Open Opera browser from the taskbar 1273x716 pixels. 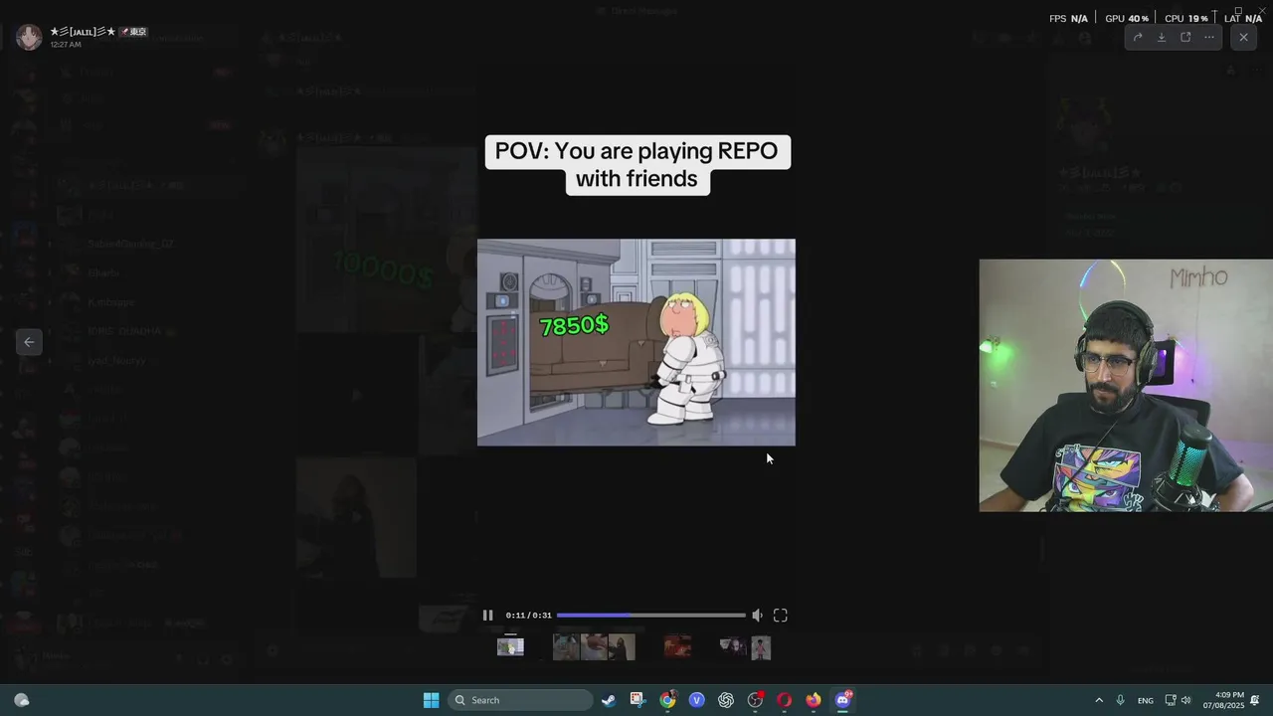click(785, 700)
